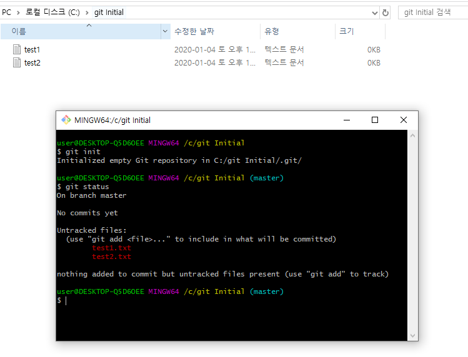Click test2 row's 텍스트 문서 type
468x357 pixels.
tap(284, 62)
